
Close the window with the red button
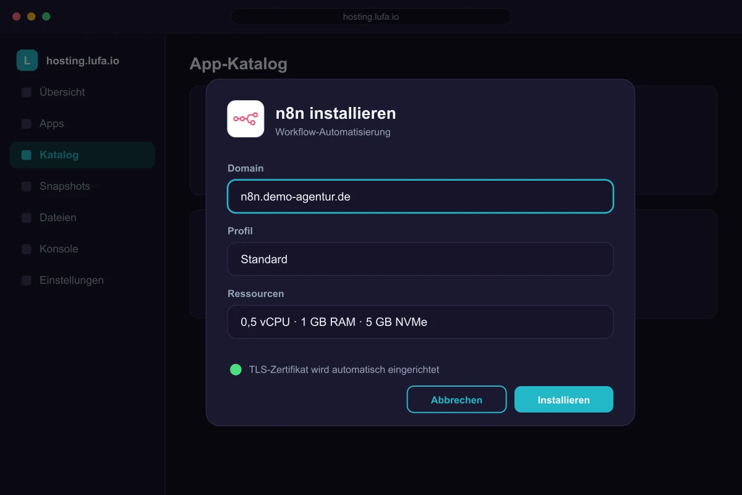pyautogui.click(x=17, y=17)
